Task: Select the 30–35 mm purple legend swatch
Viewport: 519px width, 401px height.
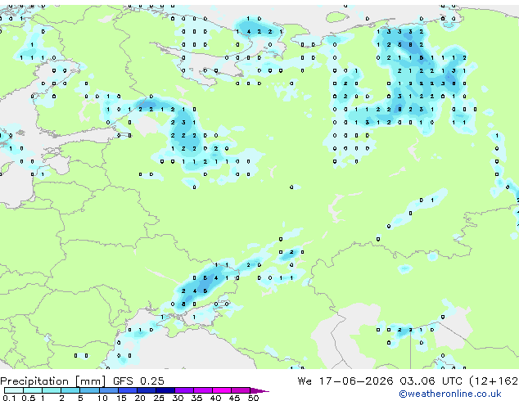Action: 183,390
